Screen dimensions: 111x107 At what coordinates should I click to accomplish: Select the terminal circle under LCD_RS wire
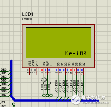click(44, 95)
